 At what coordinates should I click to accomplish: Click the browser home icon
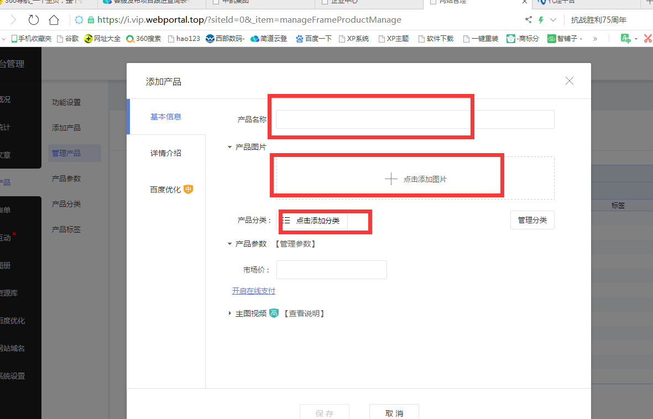click(54, 20)
